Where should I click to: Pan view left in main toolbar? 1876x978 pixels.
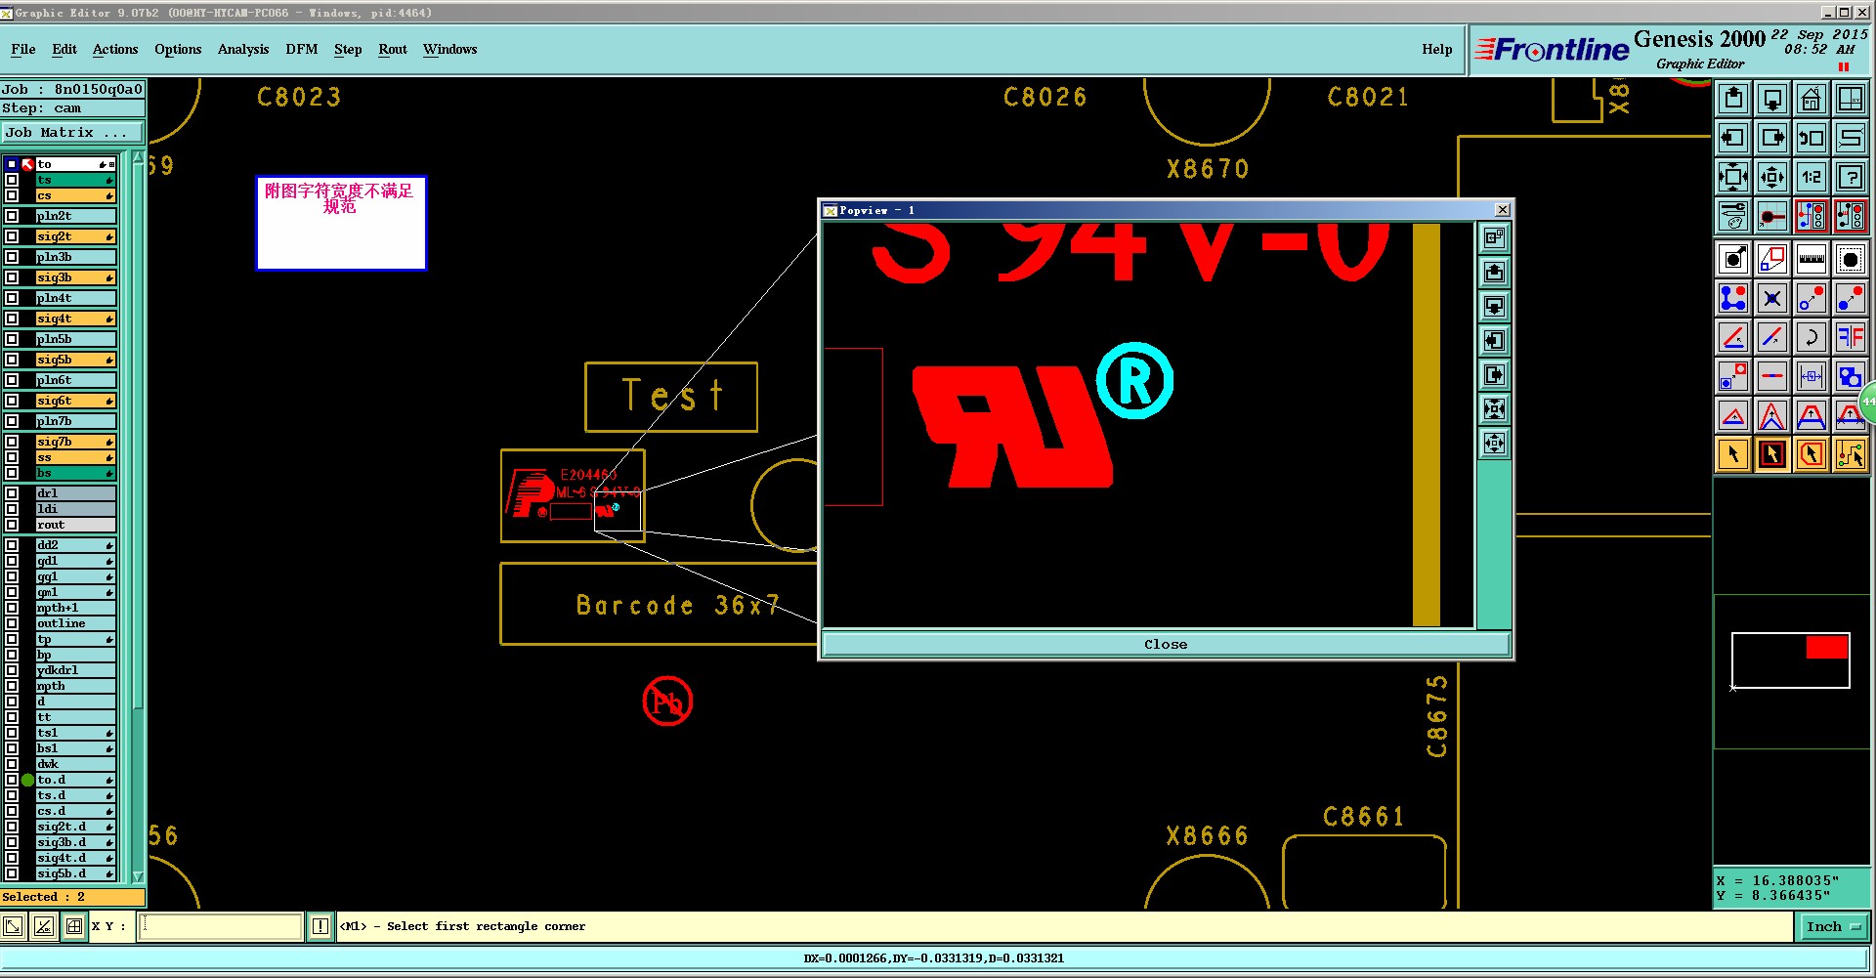(x=1733, y=138)
